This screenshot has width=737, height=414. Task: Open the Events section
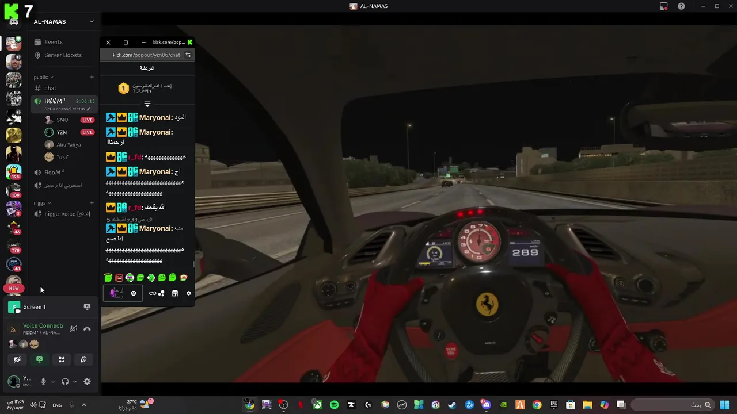pyautogui.click(x=53, y=42)
